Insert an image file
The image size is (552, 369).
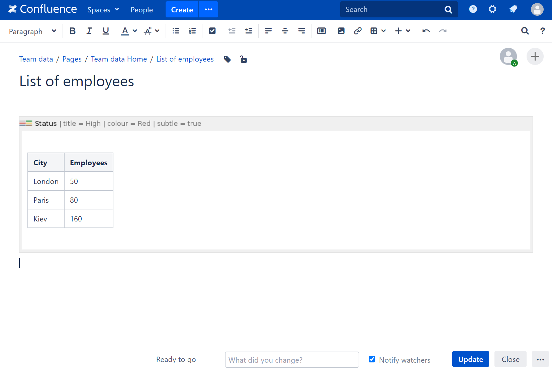(x=341, y=31)
